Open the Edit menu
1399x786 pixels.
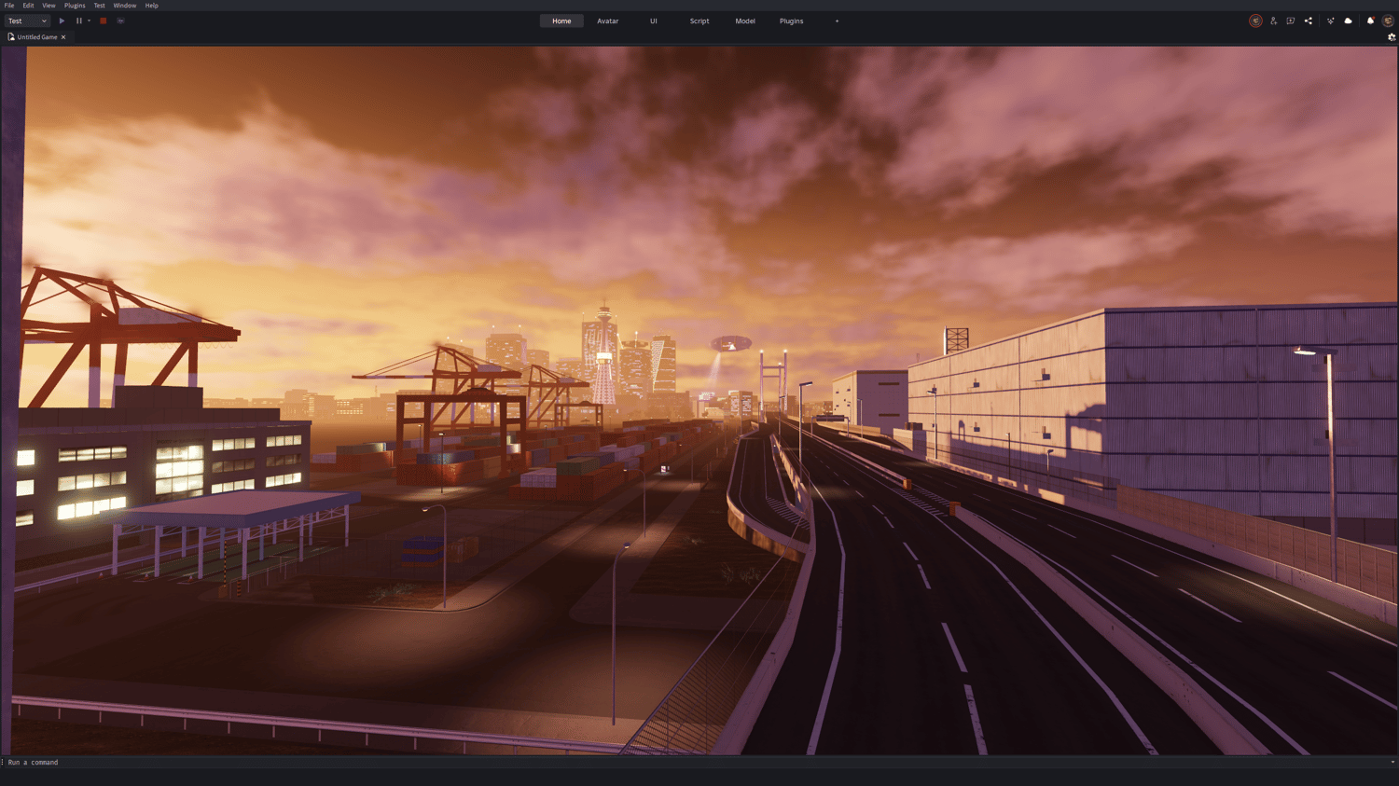(x=28, y=6)
